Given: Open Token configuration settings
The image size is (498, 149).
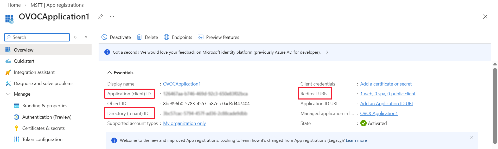Looking at the screenshot, I should pyautogui.click(x=42, y=139).
